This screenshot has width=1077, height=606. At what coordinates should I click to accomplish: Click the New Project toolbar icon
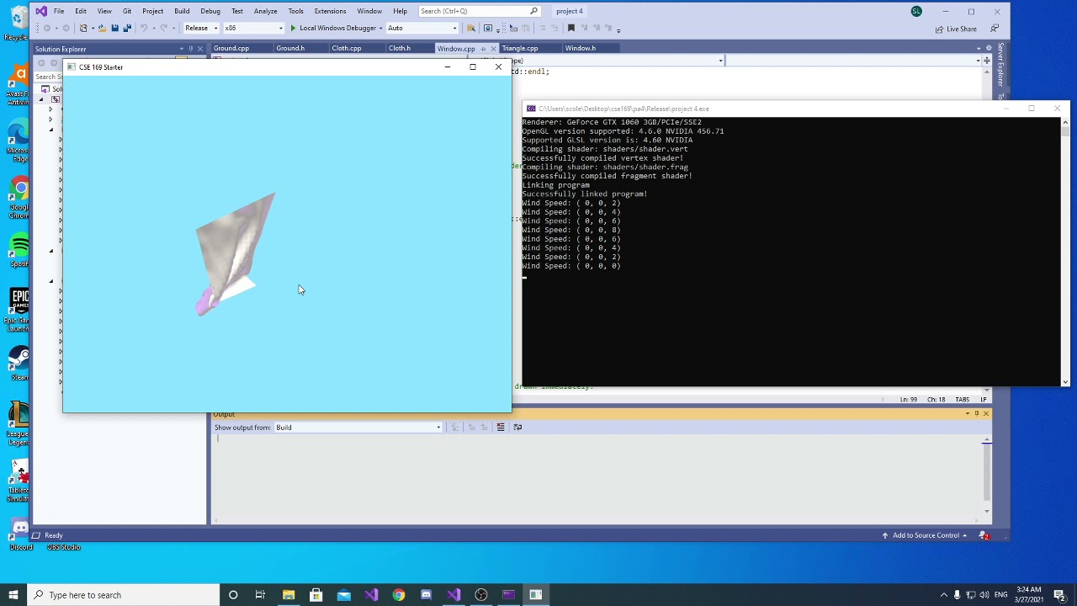point(84,28)
